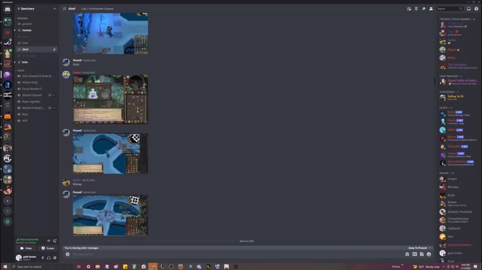Open the notification center in system tray
482x270 pixels.
476,267
